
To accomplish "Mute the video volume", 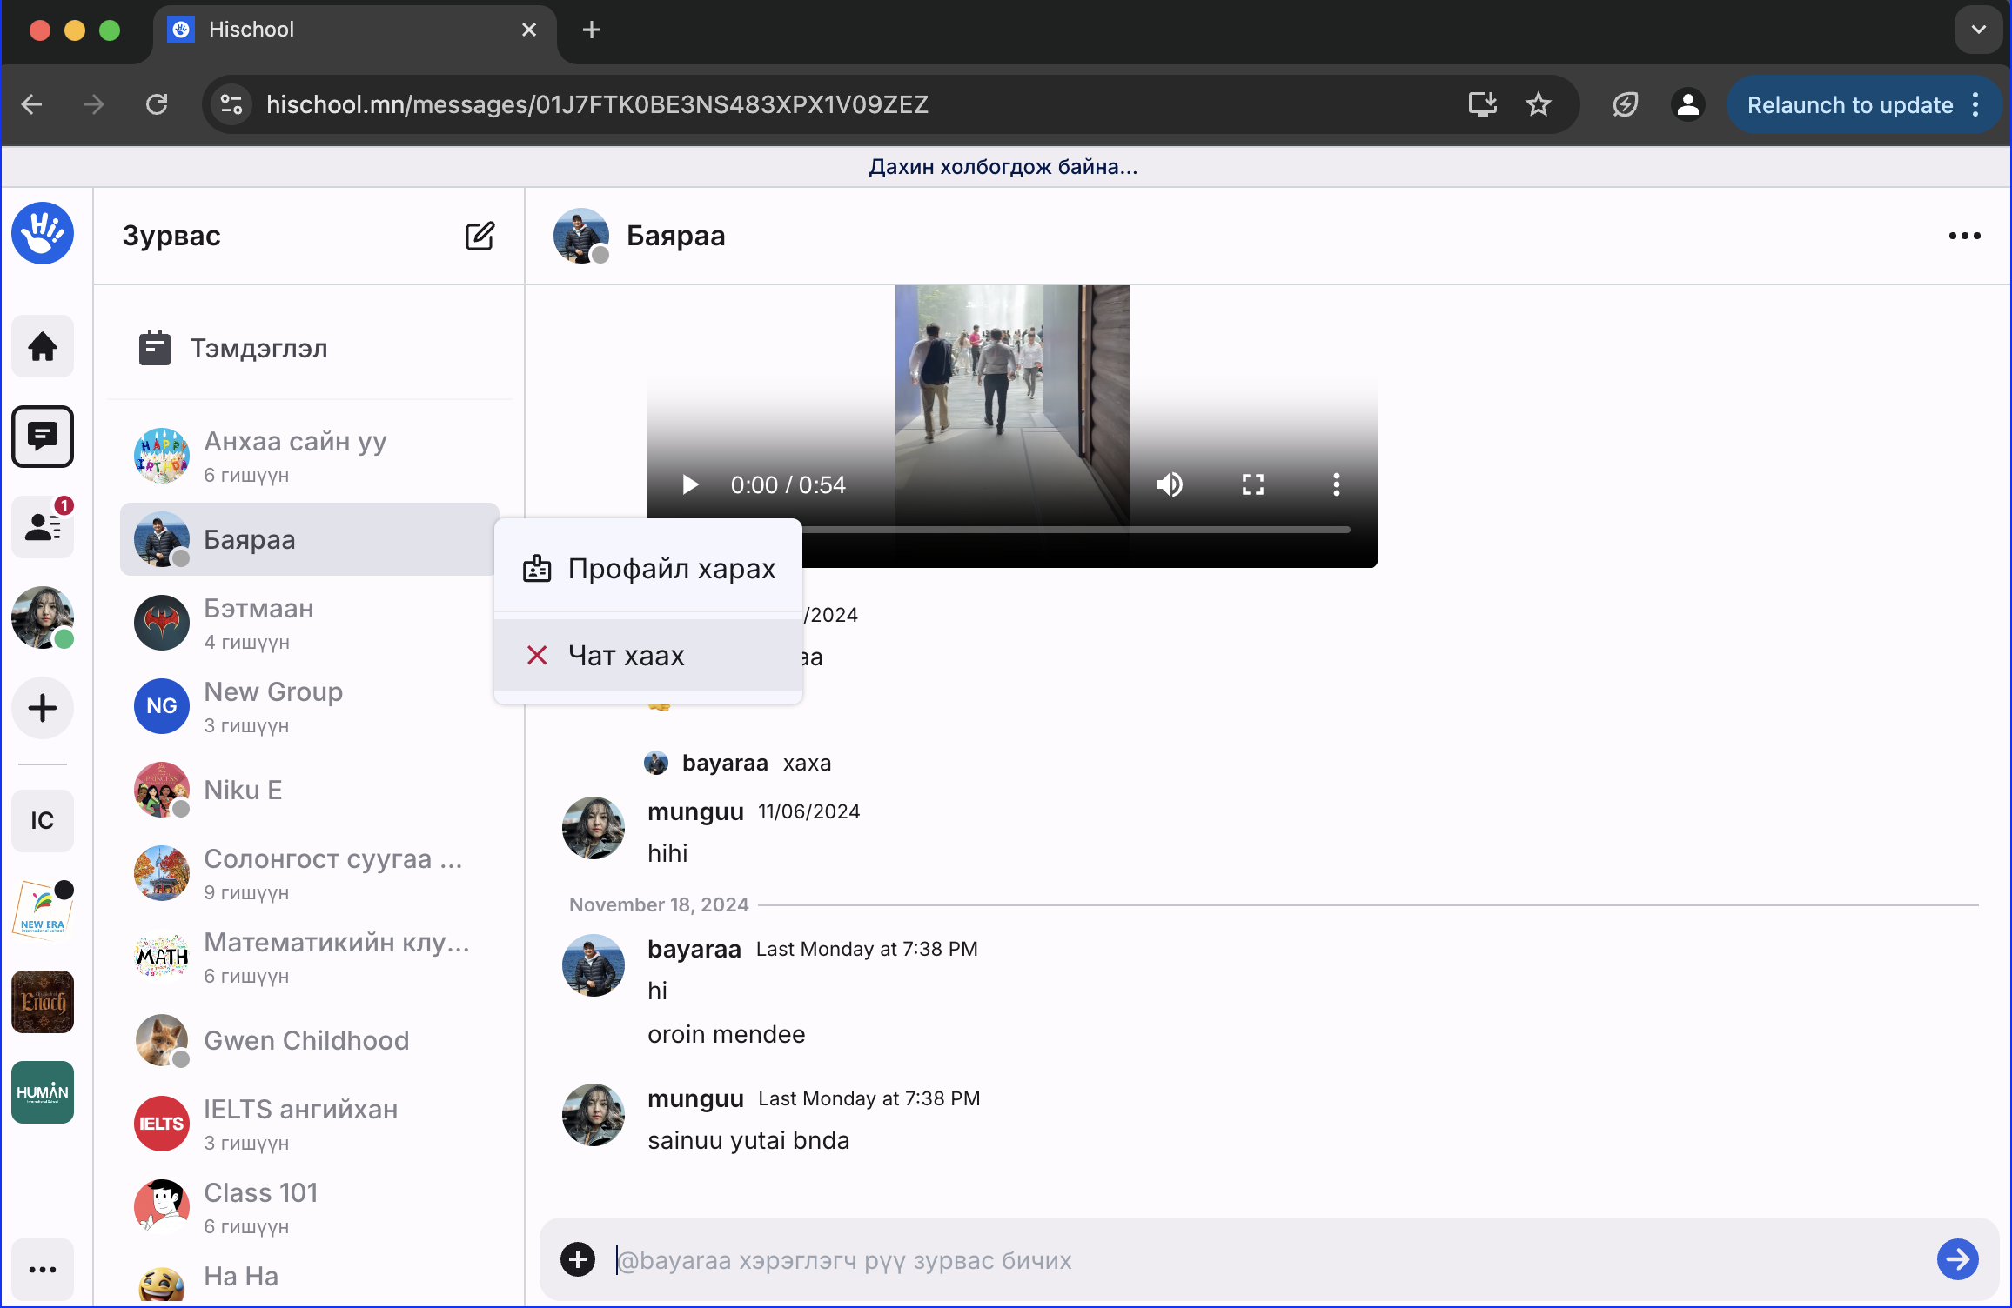I will 1170,484.
